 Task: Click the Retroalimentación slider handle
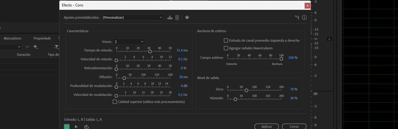tap(116, 69)
